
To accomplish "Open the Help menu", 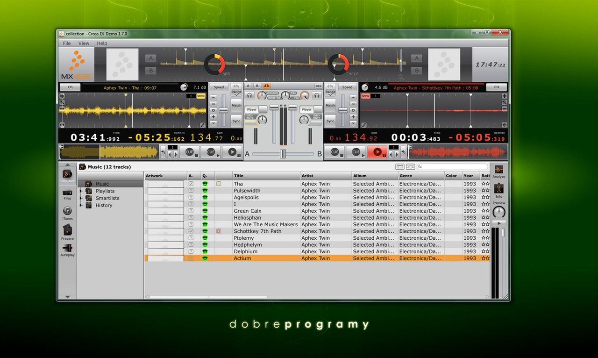I will (x=102, y=43).
